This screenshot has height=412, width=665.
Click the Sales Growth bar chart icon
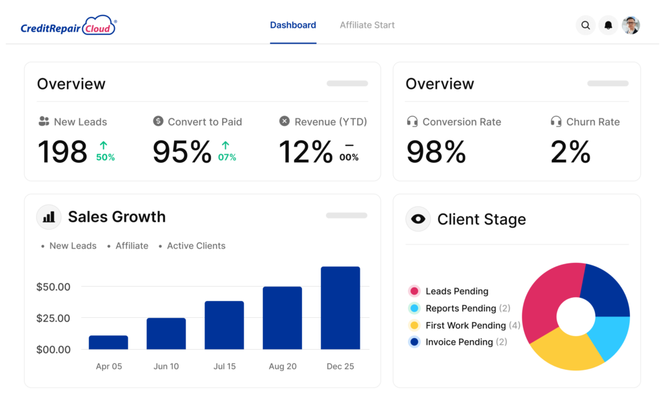pos(49,217)
